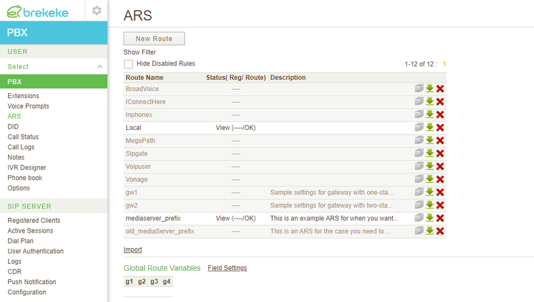Open SIP Server Configuration page
The width and height of the screenshot is (534, 302).
[27, 292]
